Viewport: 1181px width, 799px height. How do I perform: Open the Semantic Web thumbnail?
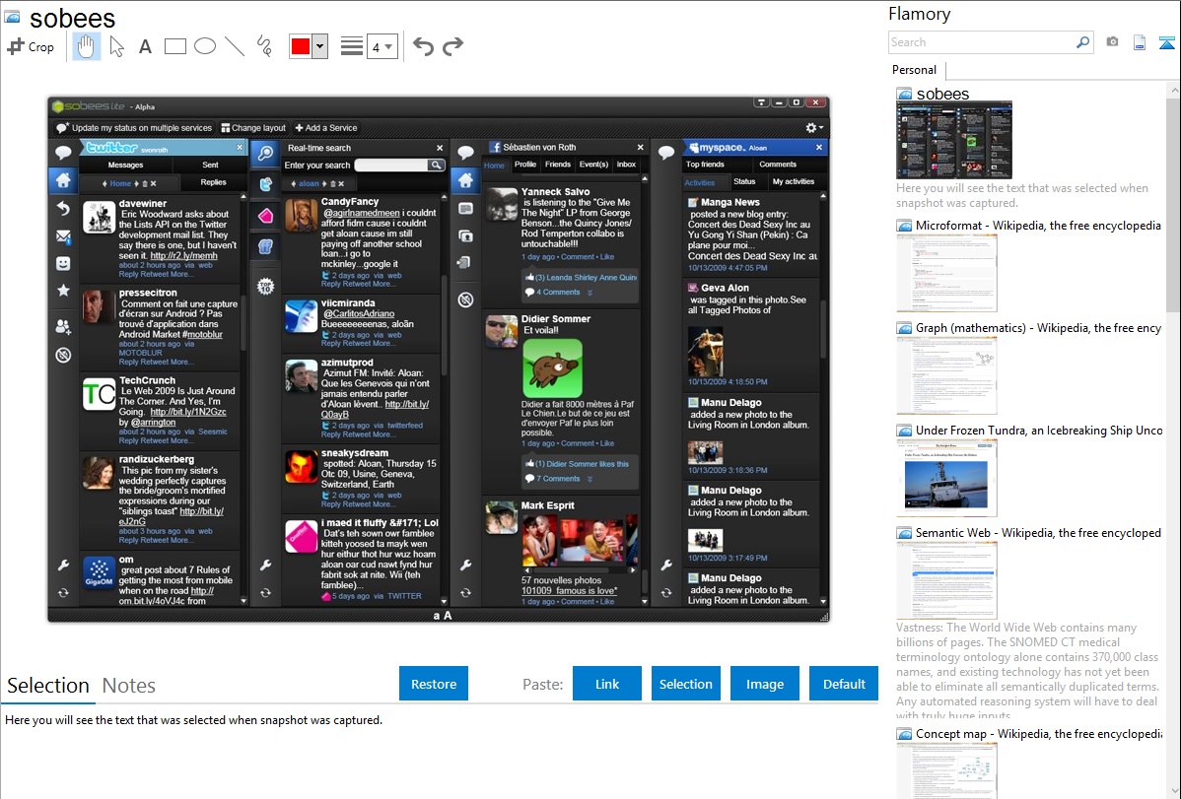click(x=946, y=580)
